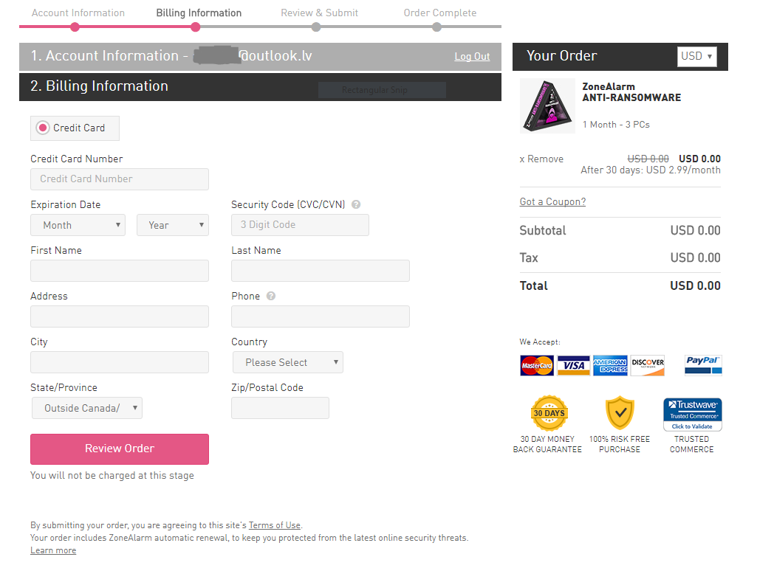
Task: Open the Country Please Select dropdown
Action: 288,362
